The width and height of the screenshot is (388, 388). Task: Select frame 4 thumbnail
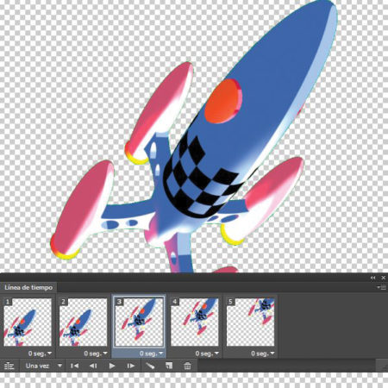pyautogui.click(x=195, y=322)
